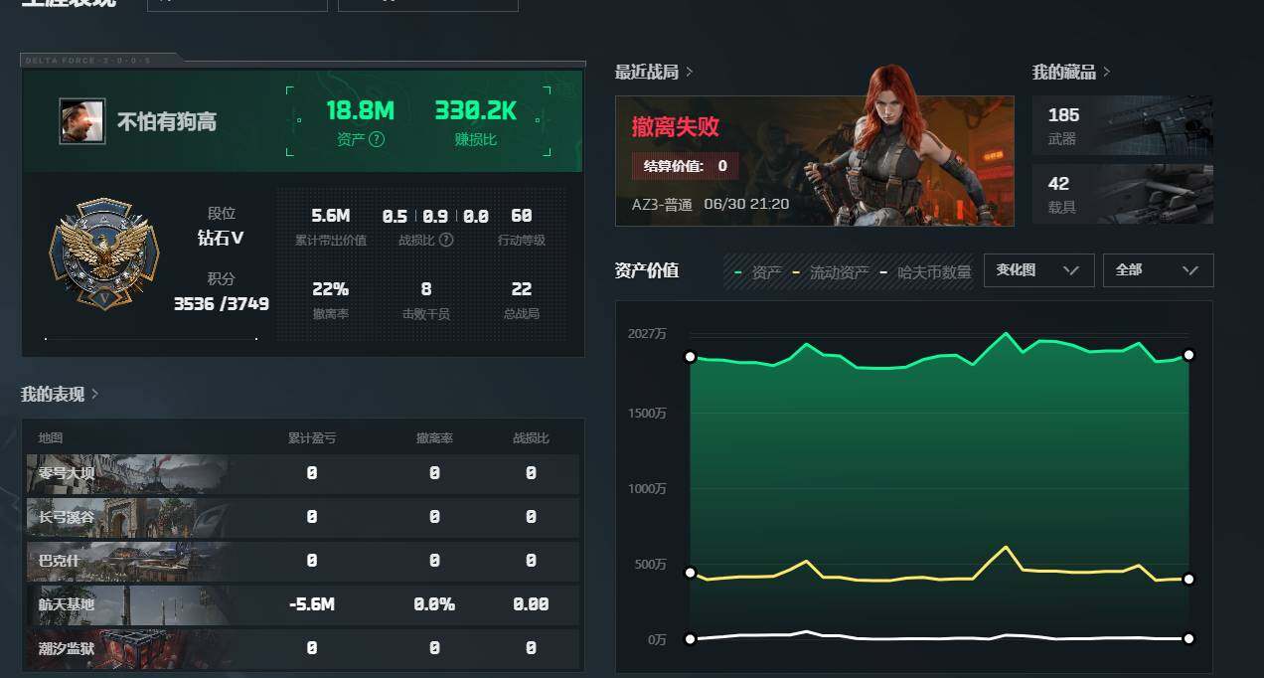The height and width of the screenshot is (678, 1264).
Task: Click the player avatar portrait
Action: pyautogui.click(x=81, y=121)
